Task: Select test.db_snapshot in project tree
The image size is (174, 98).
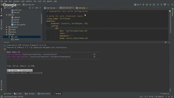Action: point(18,24)
